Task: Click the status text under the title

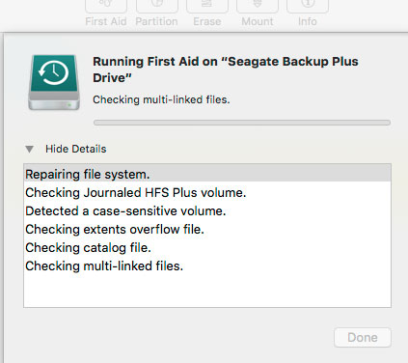Action: (161, 99)
